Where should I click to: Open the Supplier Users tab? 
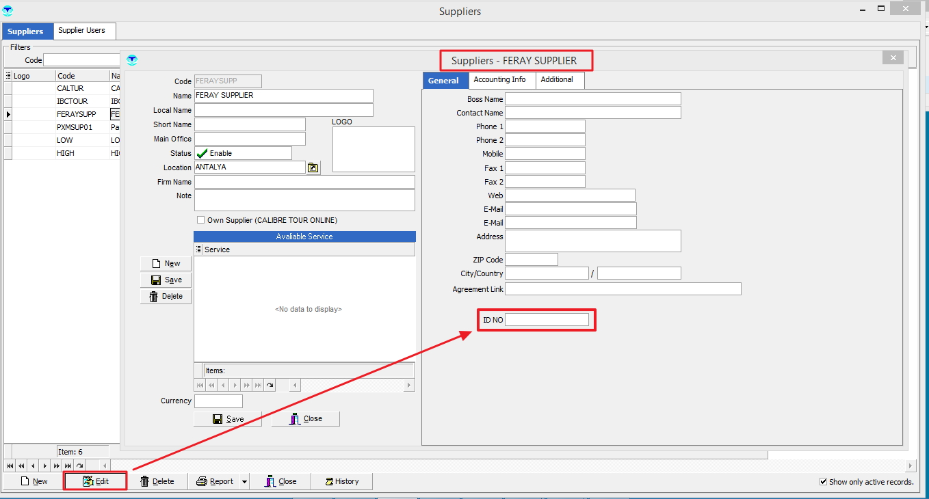pyautogui.click(x=81, y=31)
